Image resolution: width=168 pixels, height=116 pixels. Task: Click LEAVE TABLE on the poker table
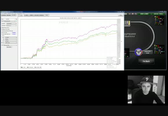pyautogui.click(x=158, y=14)
